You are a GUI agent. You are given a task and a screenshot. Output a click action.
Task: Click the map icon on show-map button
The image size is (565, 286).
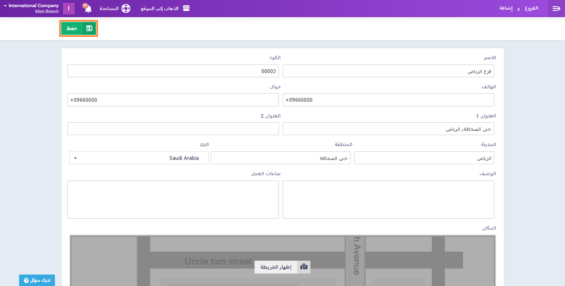coord(304,267)
